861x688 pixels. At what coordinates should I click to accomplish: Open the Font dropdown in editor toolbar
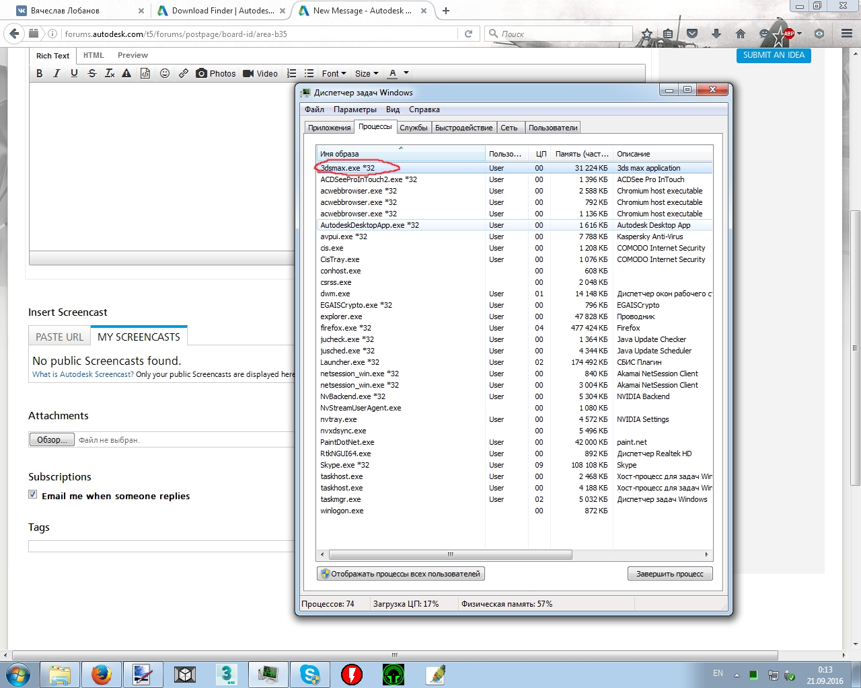coord(334,73)
